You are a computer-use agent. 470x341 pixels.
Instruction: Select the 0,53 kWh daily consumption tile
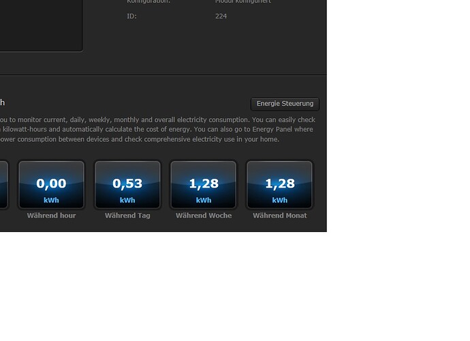(x=127, y=185)
